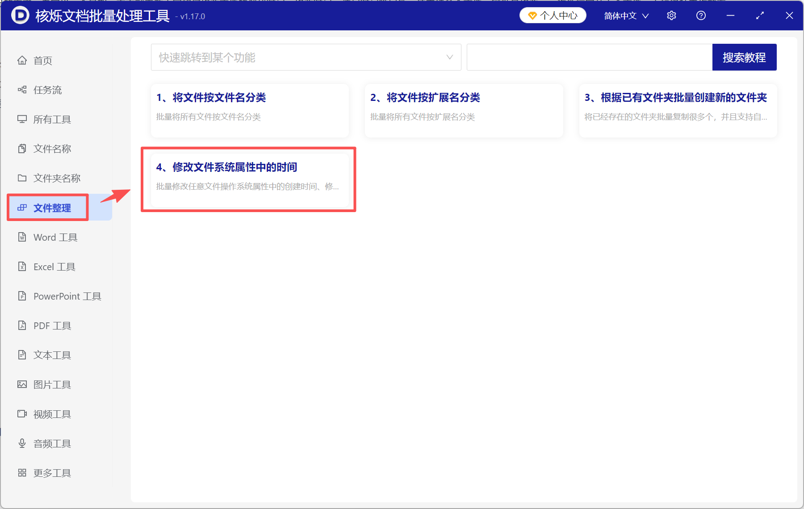Open the 图片工具 category
804x509 pixels.
52,384
